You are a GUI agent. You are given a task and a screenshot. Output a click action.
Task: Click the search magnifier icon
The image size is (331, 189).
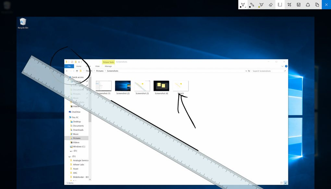(x=285, y=71)
